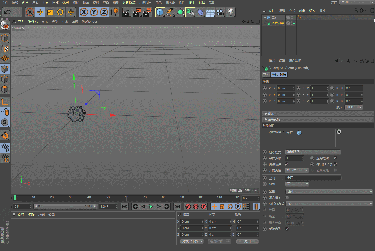Open material manager 创建 menu

tap(21, 215)
